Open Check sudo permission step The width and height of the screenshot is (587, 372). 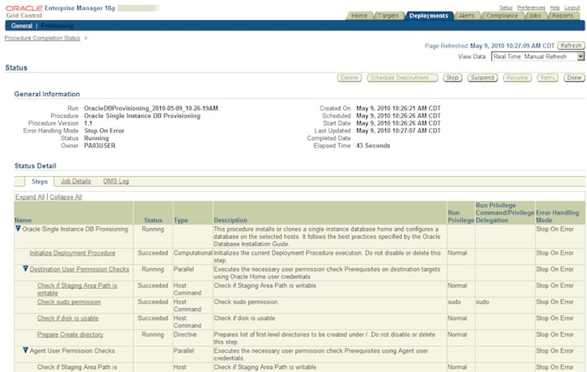coord(69,302)
